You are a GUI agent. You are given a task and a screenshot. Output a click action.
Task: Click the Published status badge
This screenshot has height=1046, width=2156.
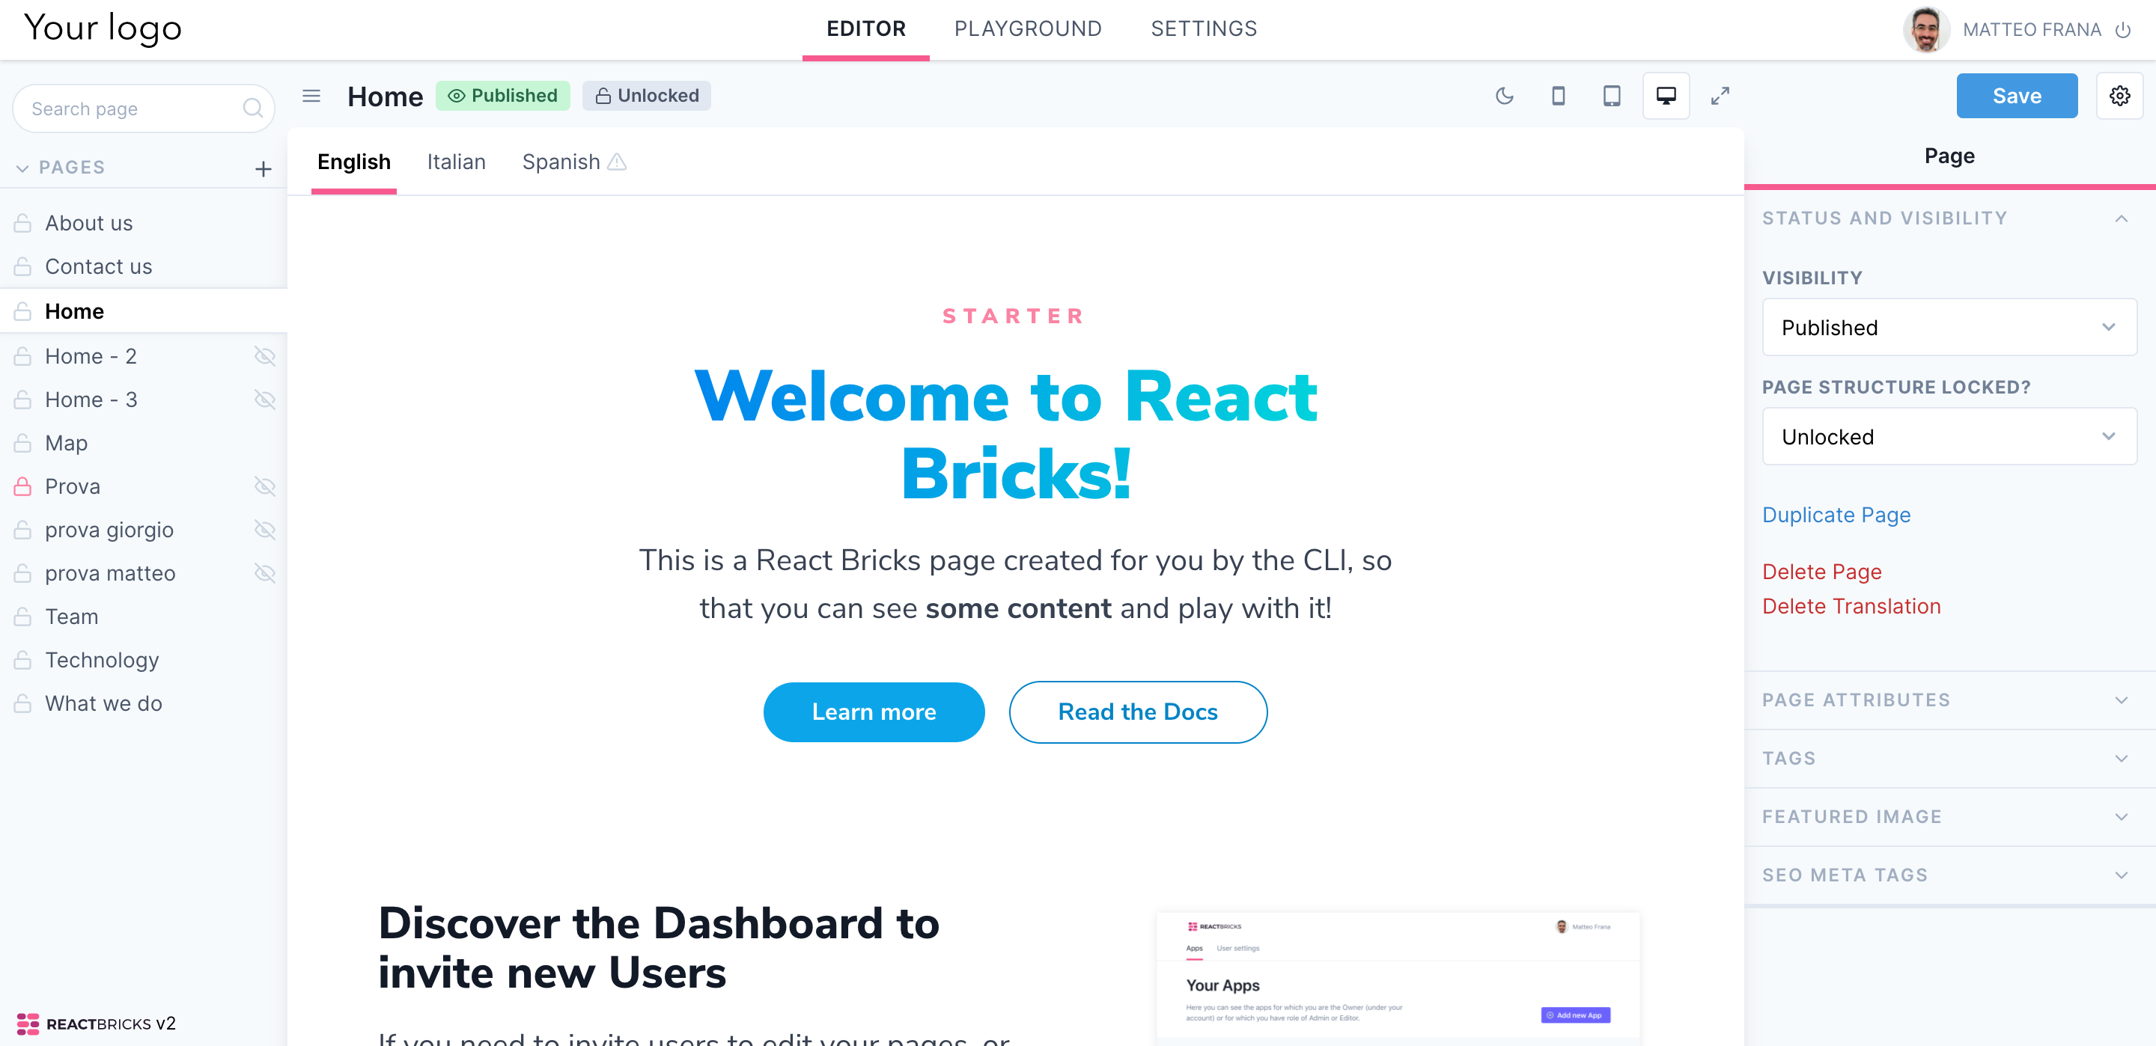tap(502, 97)
